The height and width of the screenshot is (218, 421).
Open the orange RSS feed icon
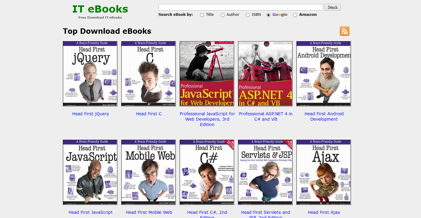(345, 31)
